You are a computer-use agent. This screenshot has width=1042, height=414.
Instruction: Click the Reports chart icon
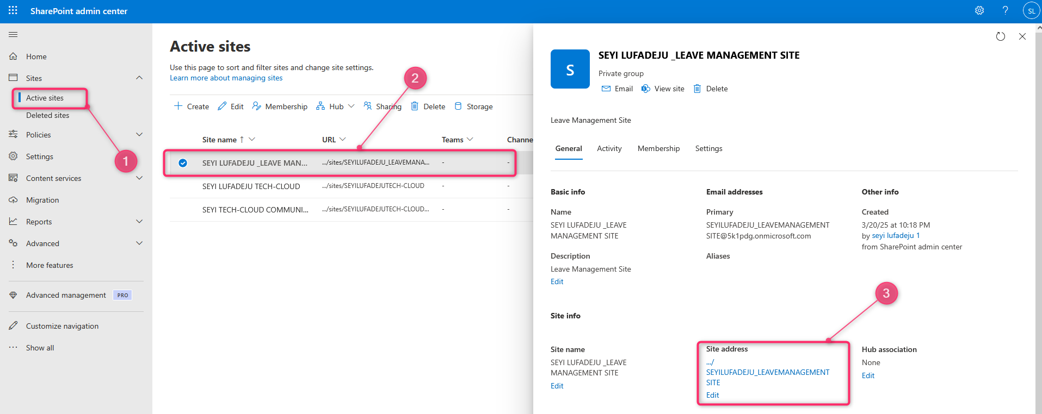[x=13, y=221]
